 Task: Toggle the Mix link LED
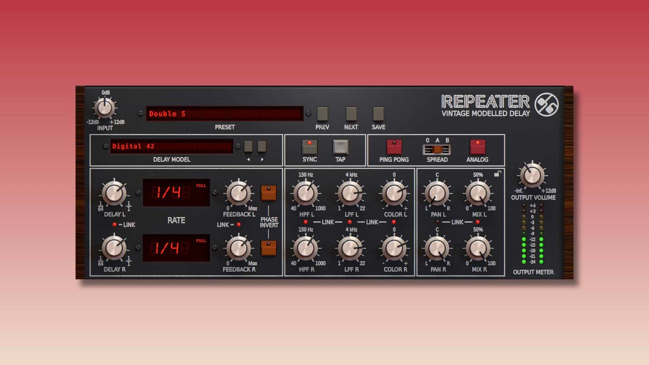[478, 222]
